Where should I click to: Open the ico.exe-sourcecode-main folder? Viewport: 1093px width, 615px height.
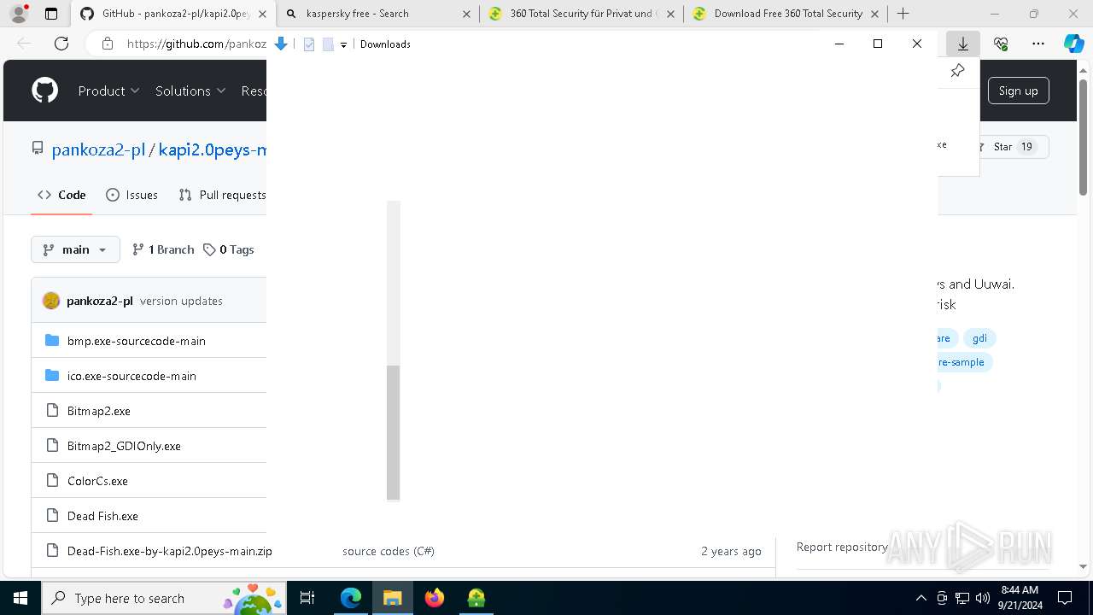point(132,376)
